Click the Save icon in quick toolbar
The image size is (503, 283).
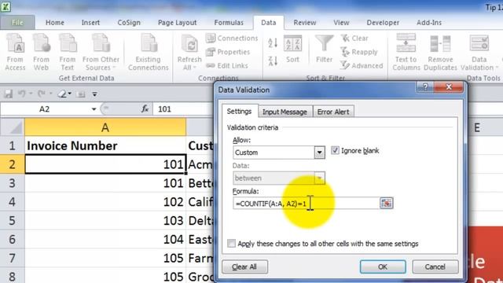9,94
